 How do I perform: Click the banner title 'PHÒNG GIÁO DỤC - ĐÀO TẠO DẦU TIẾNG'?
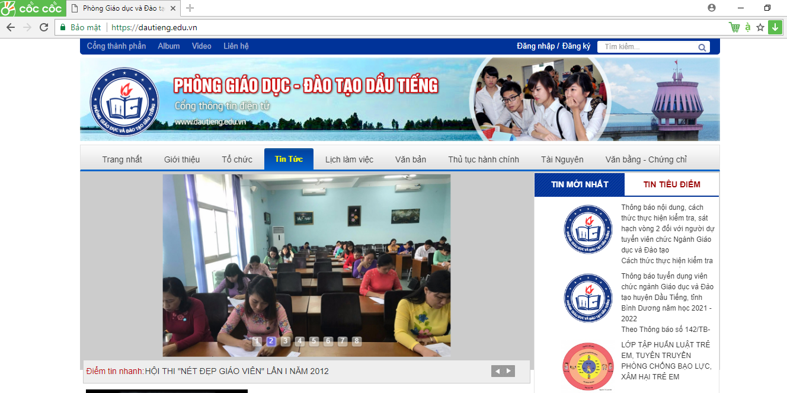[306, 86]
